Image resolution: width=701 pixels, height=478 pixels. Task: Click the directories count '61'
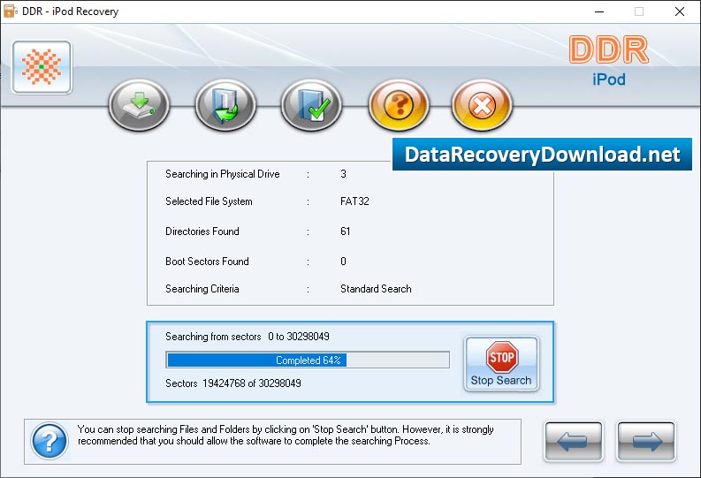tap(345, 231)
